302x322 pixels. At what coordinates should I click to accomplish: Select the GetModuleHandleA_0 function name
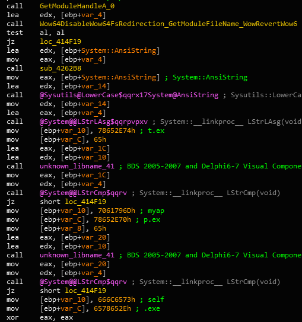click(77, 6)
